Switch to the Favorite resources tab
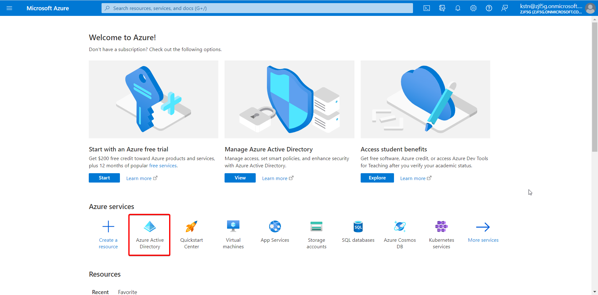598x295 pixels. (x=127, y=292)
